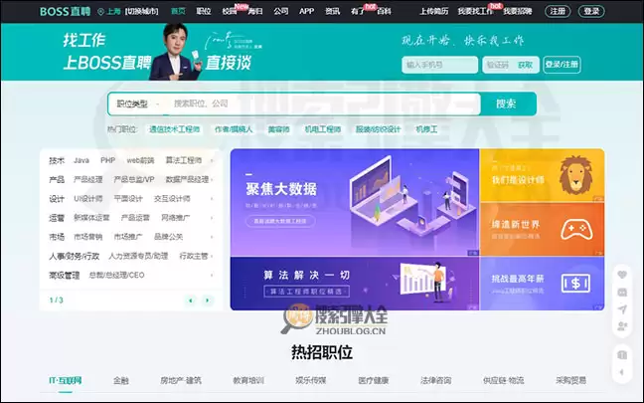Collapse the right sidebar with the arrow icon
This screenshot has width=644, height=403.
pyautogui.click(x=622, y=372)
